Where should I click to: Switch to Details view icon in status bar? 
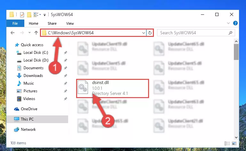click(x=227, y=143)
